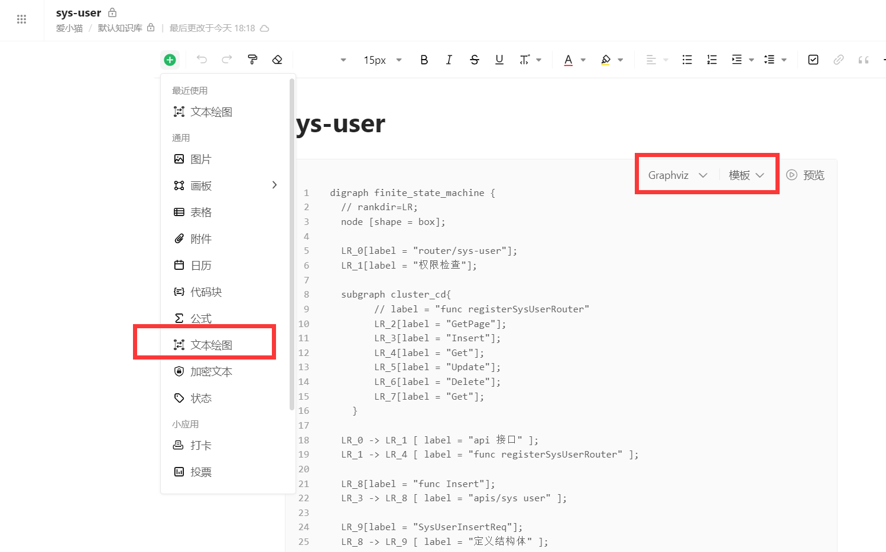Click the text alignment icon
The height and width of the screenshot is (552, 886).
(x=651, y=60)
